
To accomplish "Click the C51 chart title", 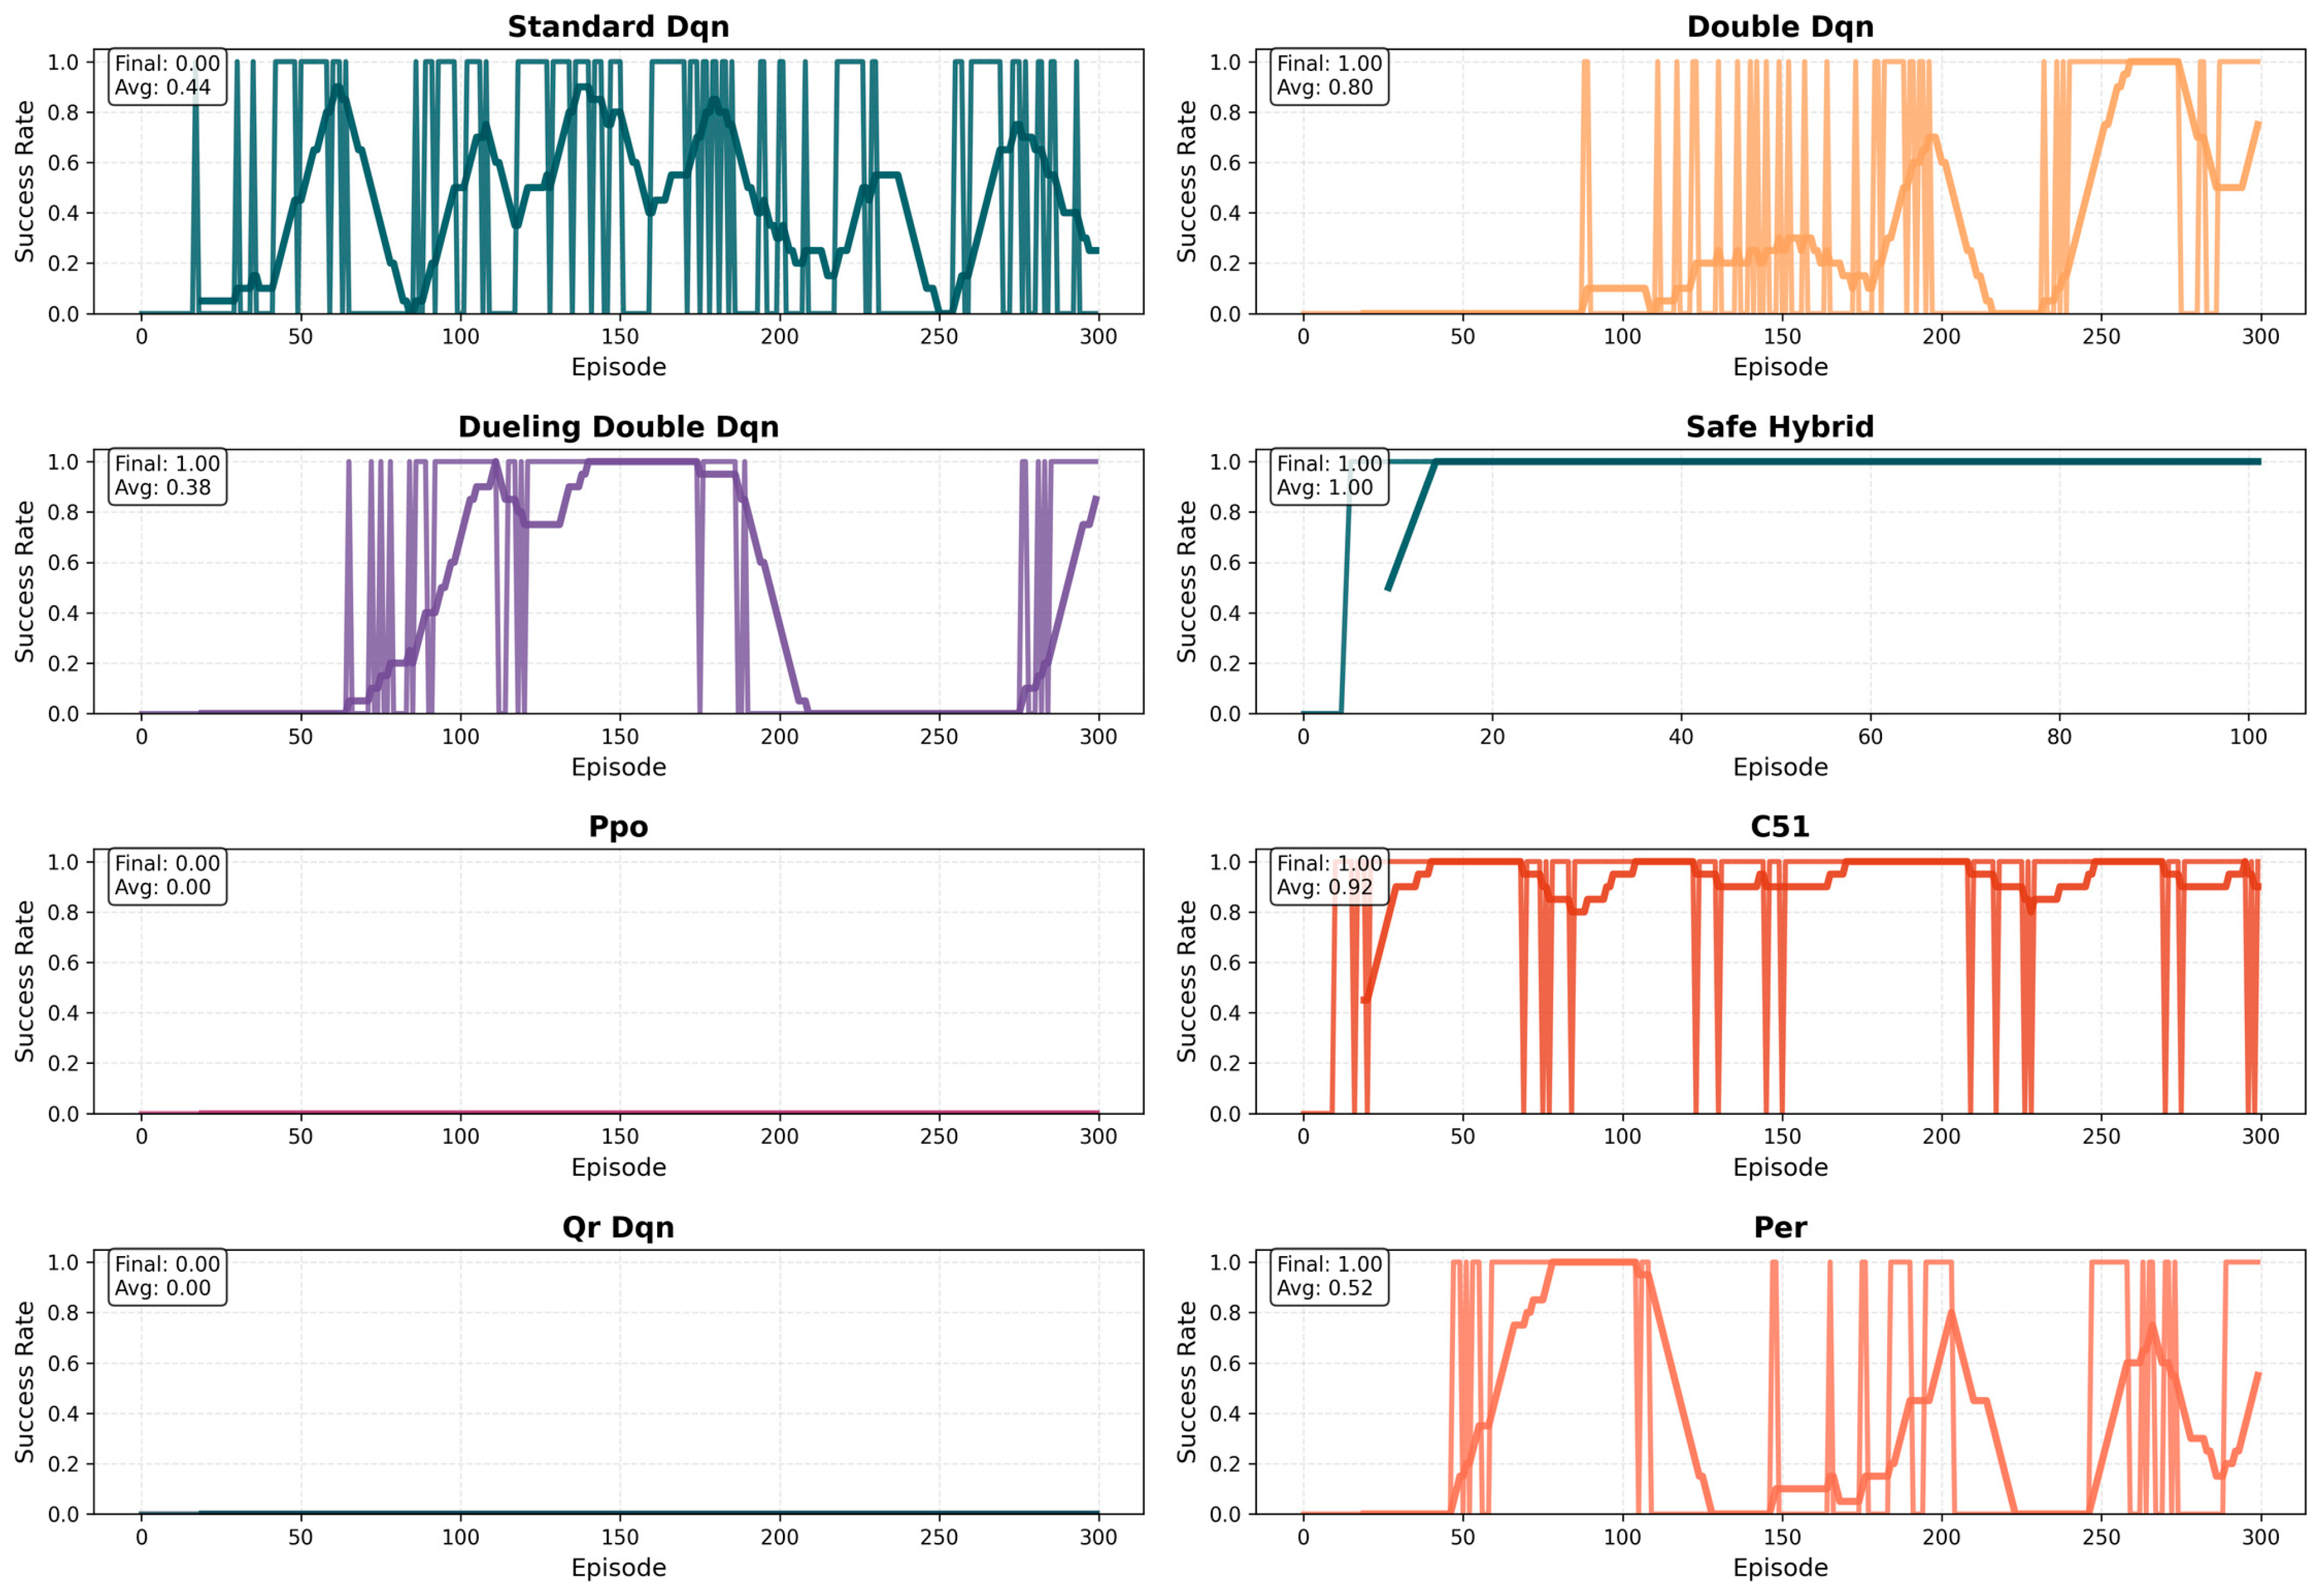I will [1779, 827].
